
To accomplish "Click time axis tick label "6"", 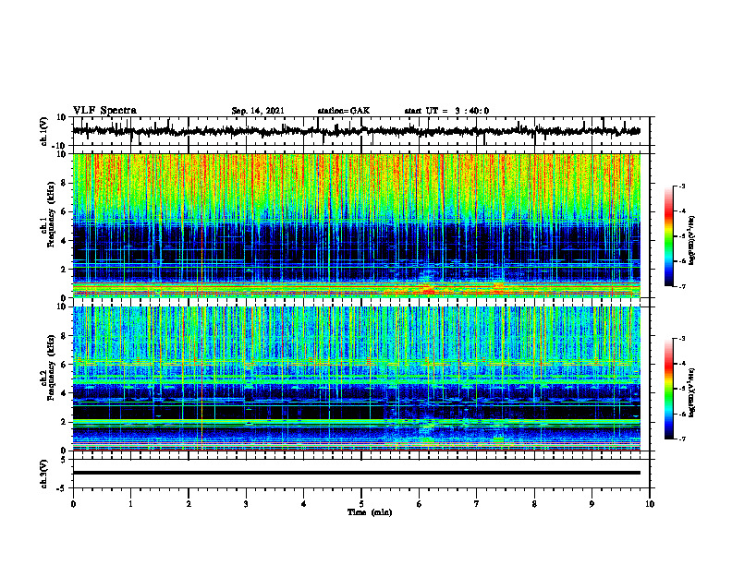I will pyautogui.click(x=420, y=504).
